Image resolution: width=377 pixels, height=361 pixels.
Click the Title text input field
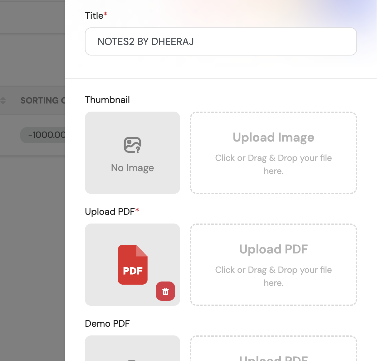point(221,41)
